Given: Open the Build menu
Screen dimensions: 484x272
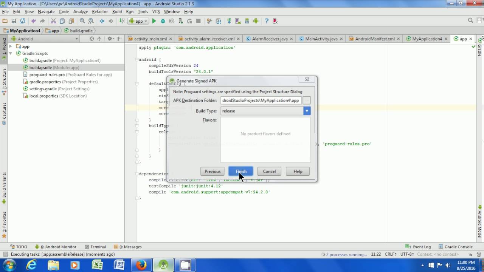Looking at the screenshot, I should [x=117, y=12].
